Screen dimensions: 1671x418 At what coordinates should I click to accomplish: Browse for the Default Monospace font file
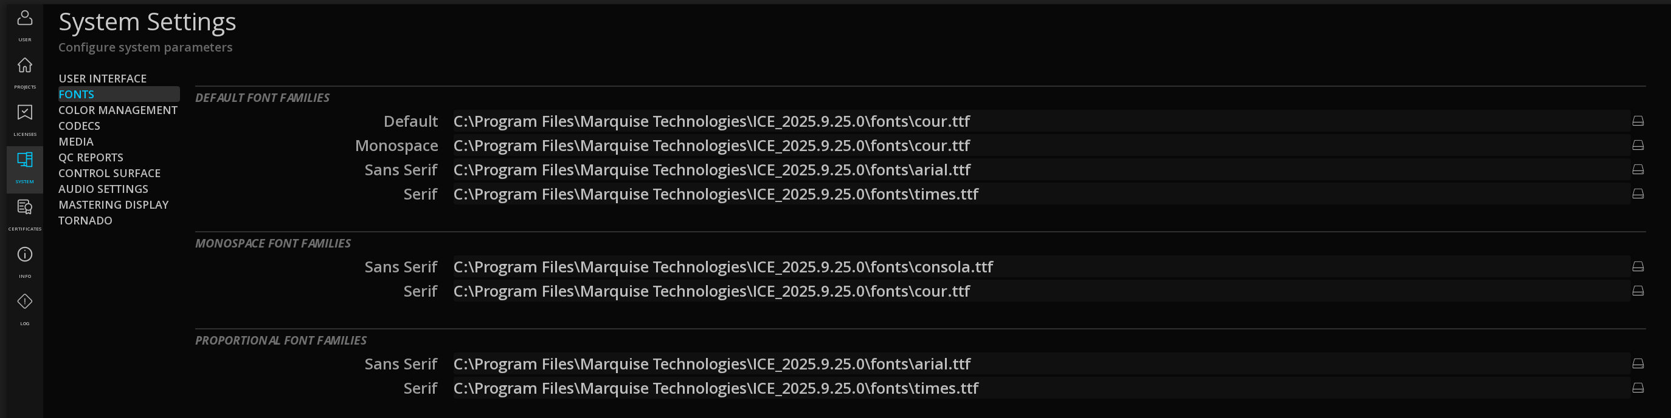click(x=1638, y=146)
